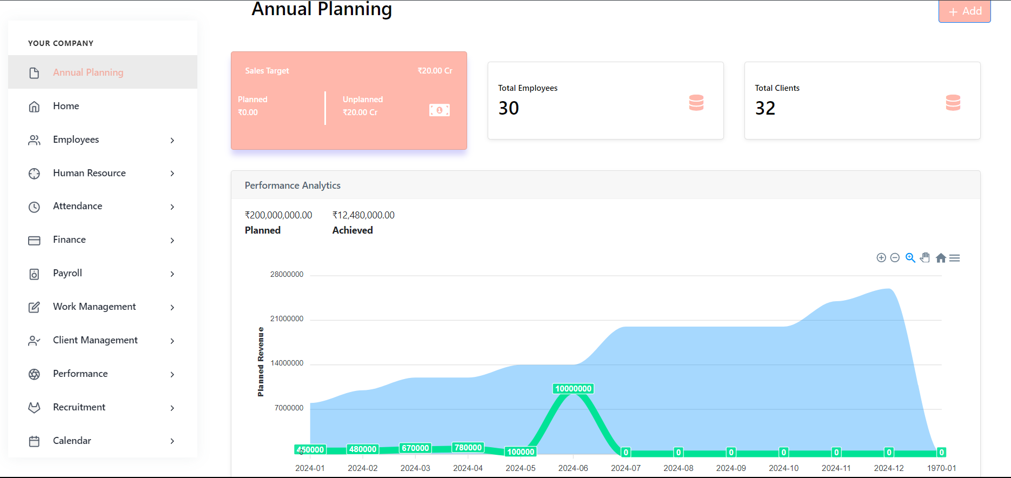Screen dimensions: 1011x478
Task: Open the Human Resource menu label
Action: 89,173
